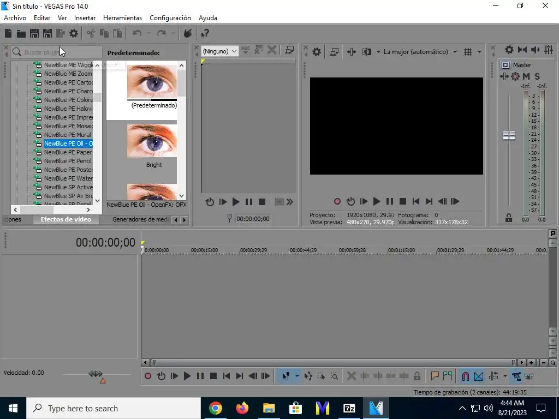The height and width of the screenshot is (419, 559).
Task: Toggle the Master fader channel lock icon
Action: [x=509, y=218]
